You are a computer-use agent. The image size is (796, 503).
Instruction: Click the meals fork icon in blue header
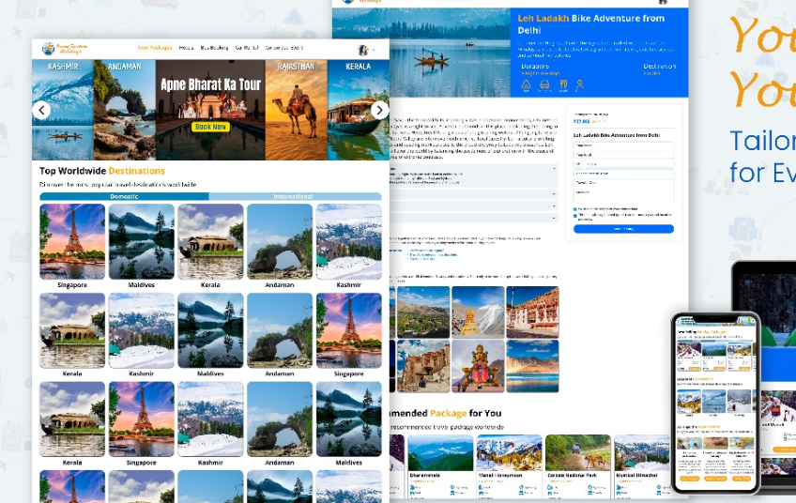(563, 85)
